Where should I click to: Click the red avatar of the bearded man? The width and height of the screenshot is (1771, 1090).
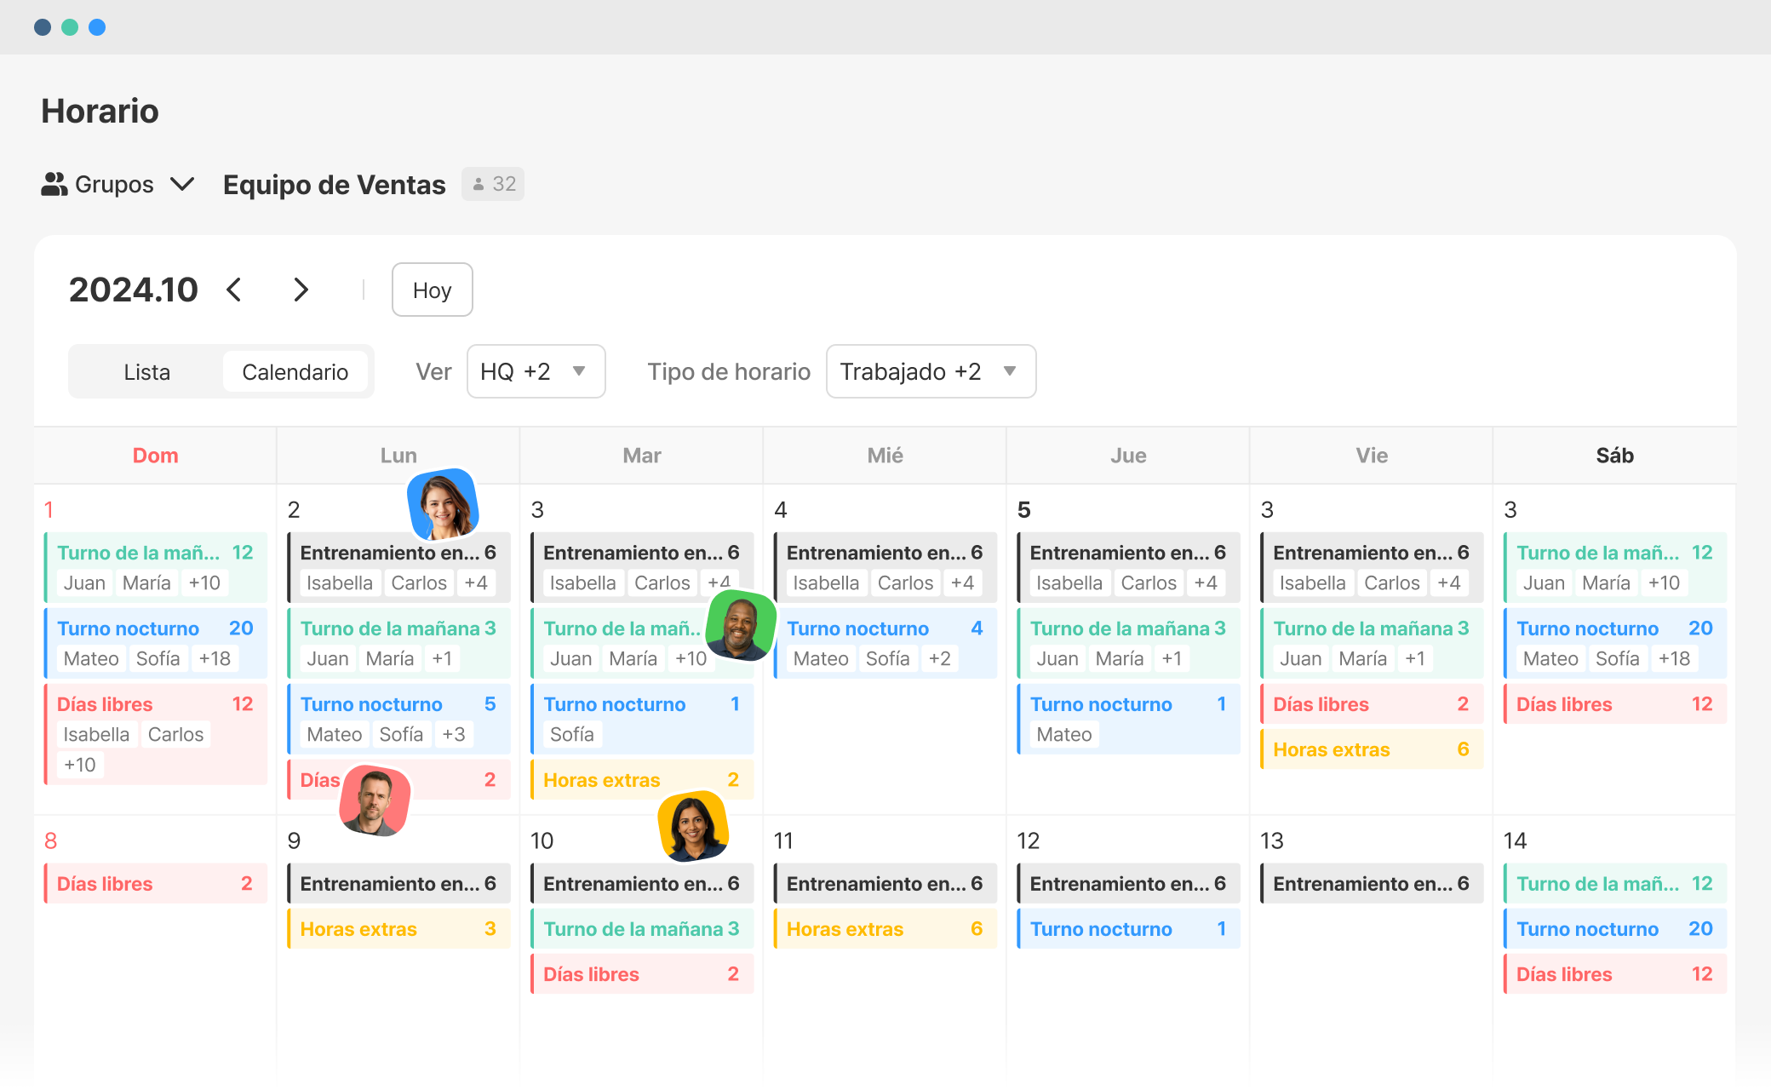click(375, 800)
